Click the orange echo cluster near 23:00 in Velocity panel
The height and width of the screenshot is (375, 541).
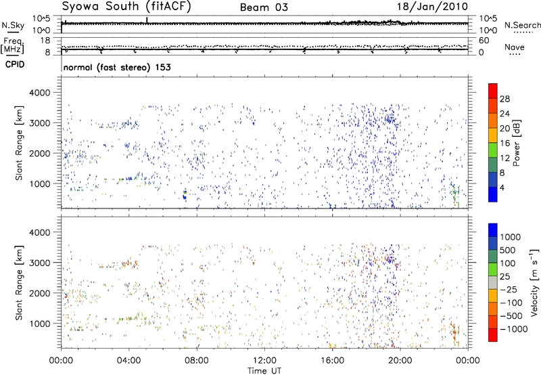coord(454,333)
